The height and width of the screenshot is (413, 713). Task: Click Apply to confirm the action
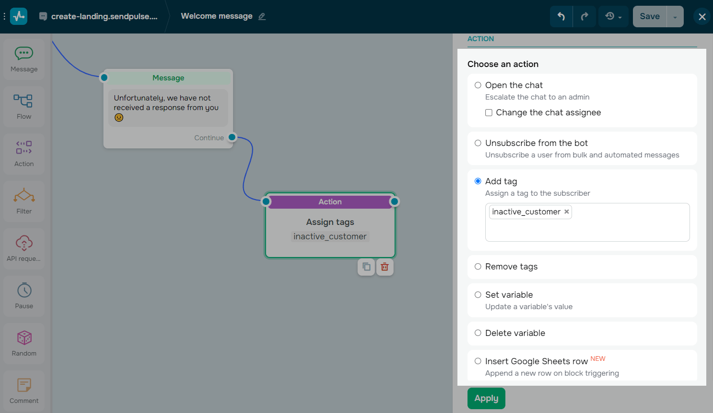[486, 398]
